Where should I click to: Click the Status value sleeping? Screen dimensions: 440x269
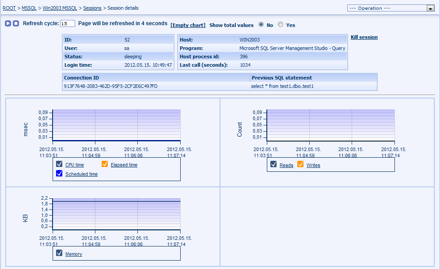click(133, 57)
